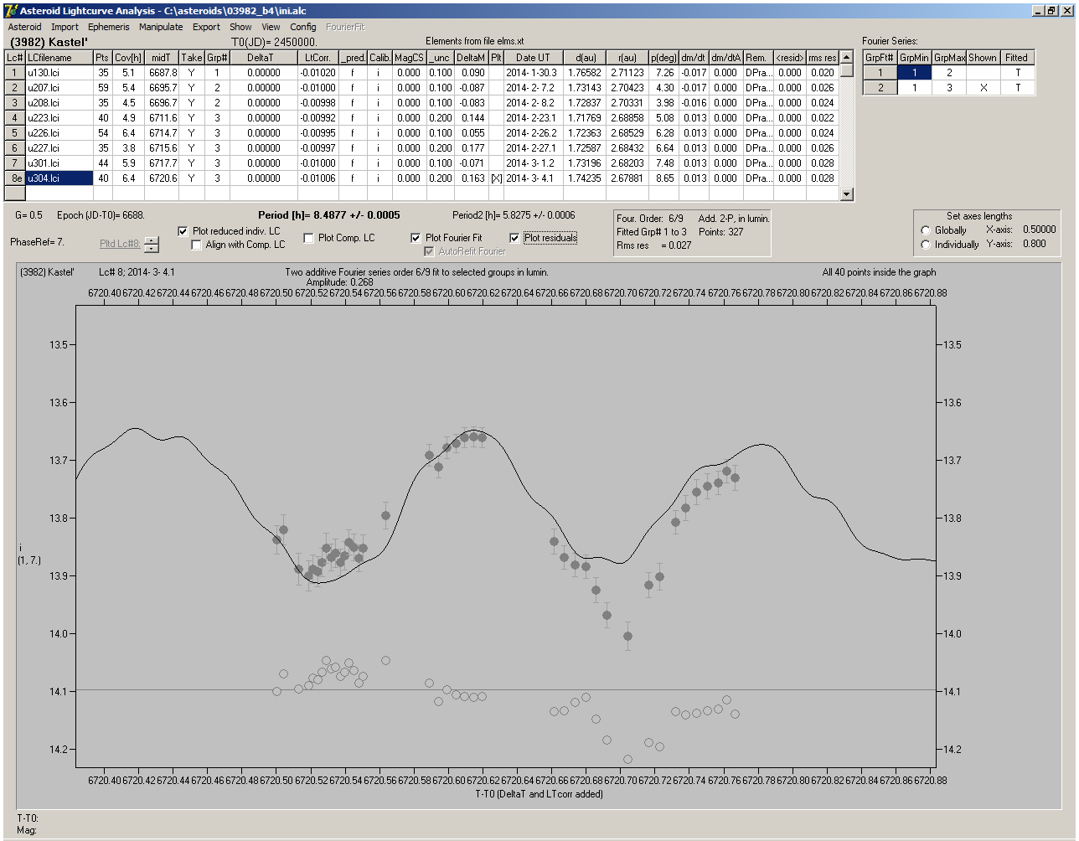Click PhaseRef= 7. label
Image resolution: width=1079 pixels, height=841 pixels.
pyautogui.click(x=37, y=242)
